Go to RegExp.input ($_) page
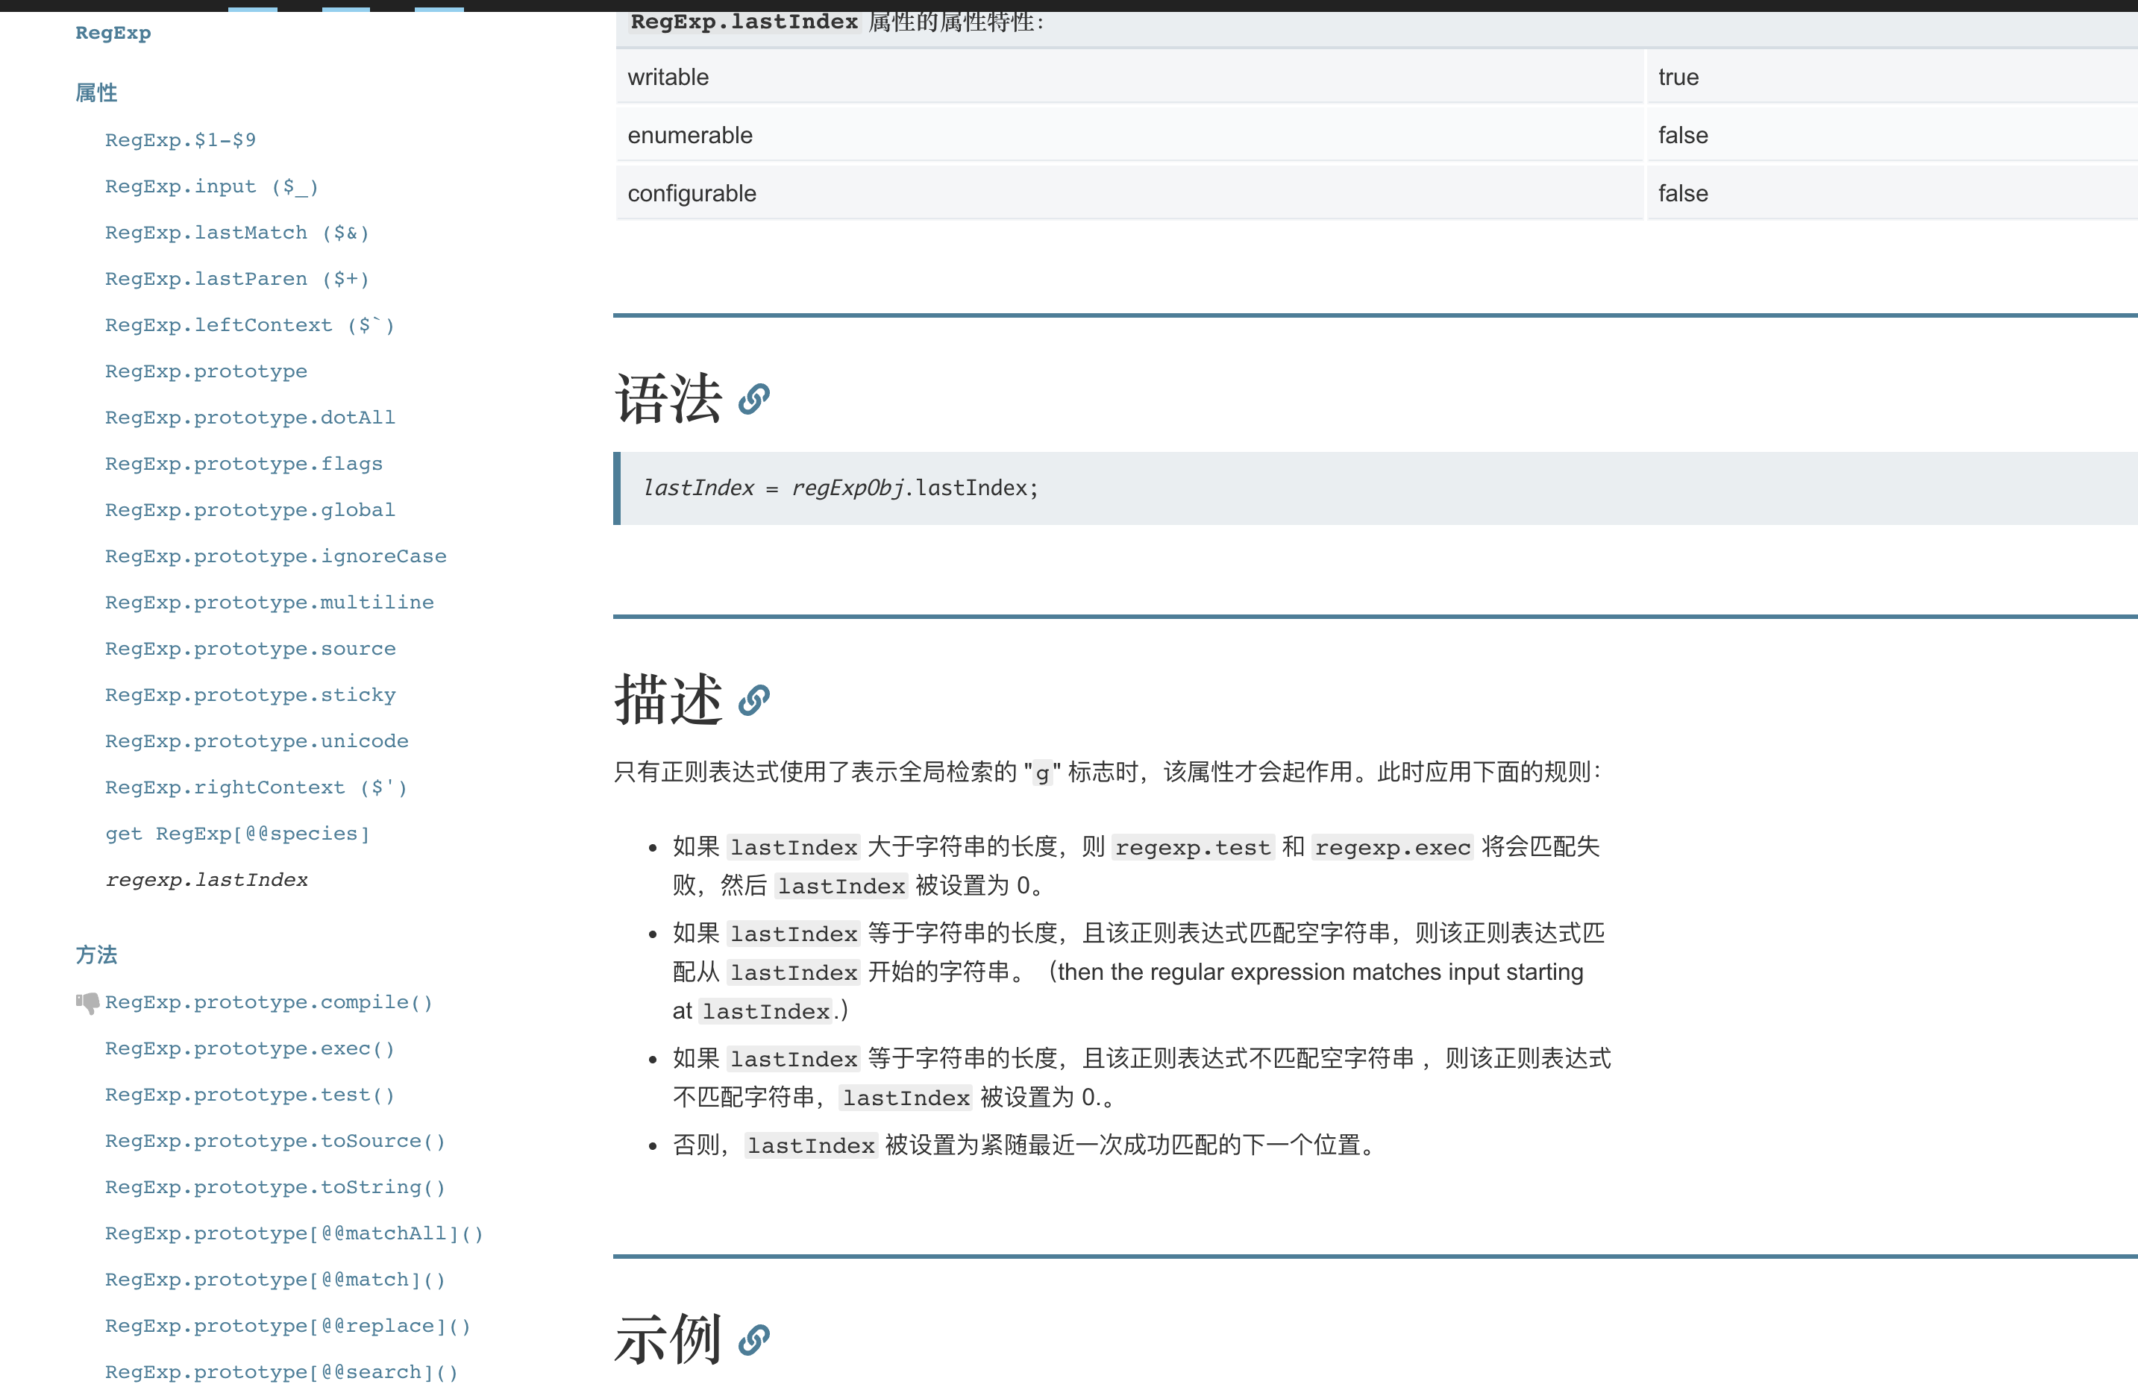The height and width of the screenshot is (1390, 2138). click(212, 186)
